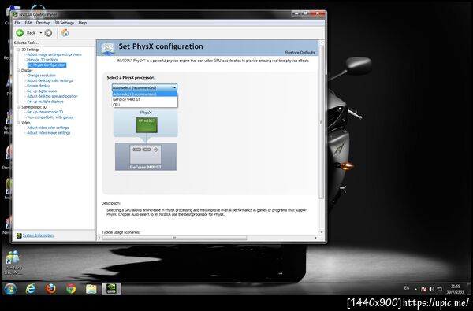Open the Help menu
Image resolution: width=473 pixels, height=311 pixels.
pyautogui.click(x=82, y=23)
